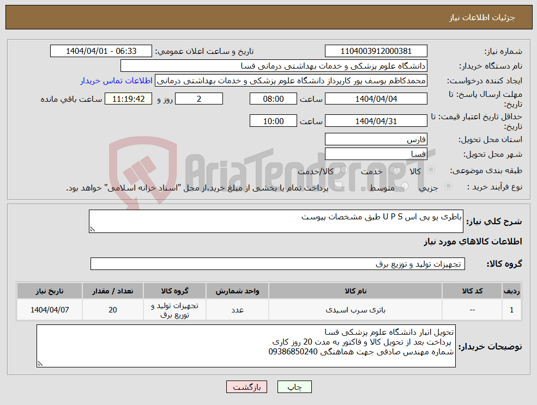
Task: Click the جزئیات اطلاعات نیاز page heading
Action: pyautogui.click(x=482, y=17)
